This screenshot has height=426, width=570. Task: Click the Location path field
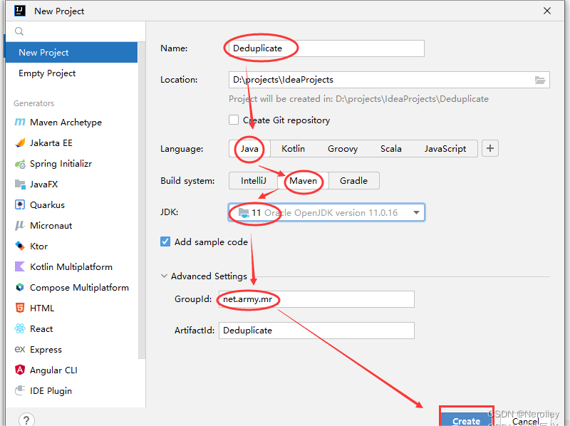pos(389,80)
